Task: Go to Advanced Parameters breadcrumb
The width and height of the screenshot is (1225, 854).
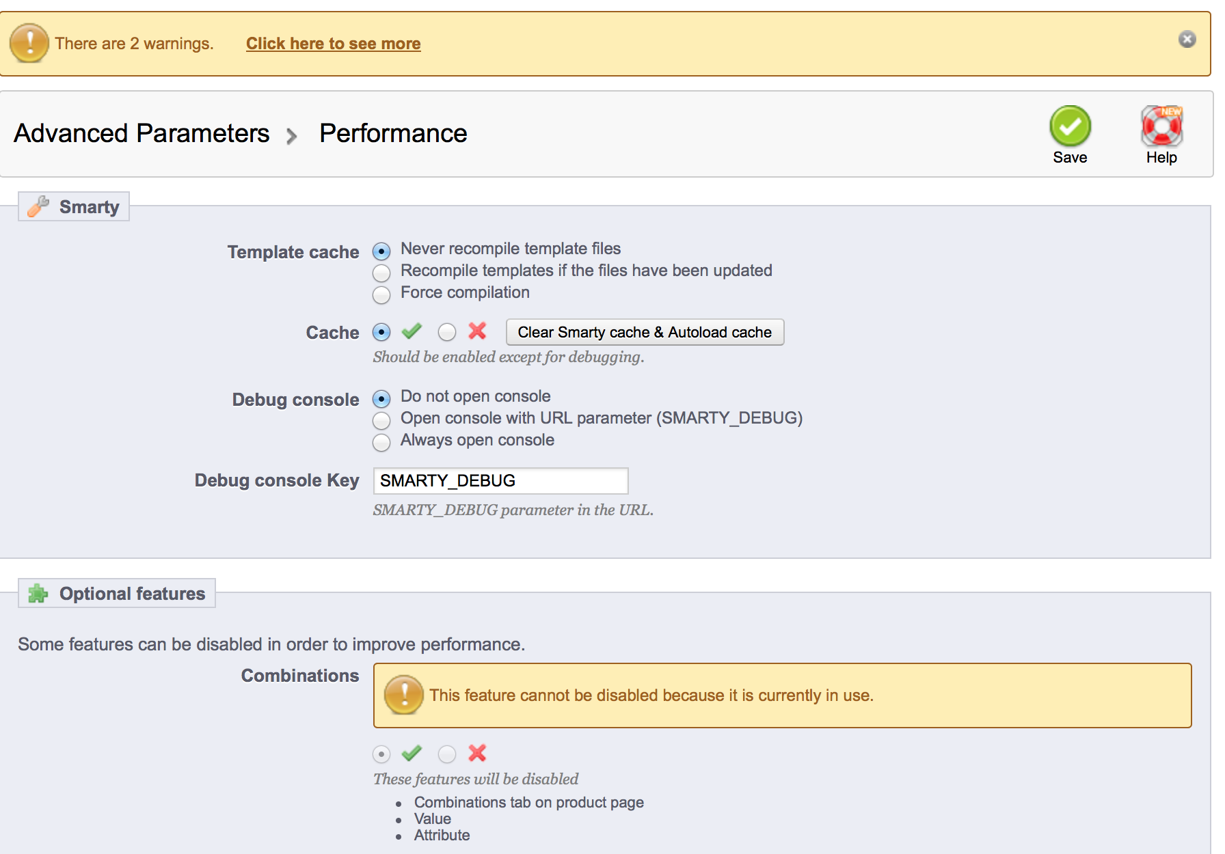Action: pos(142,133)
